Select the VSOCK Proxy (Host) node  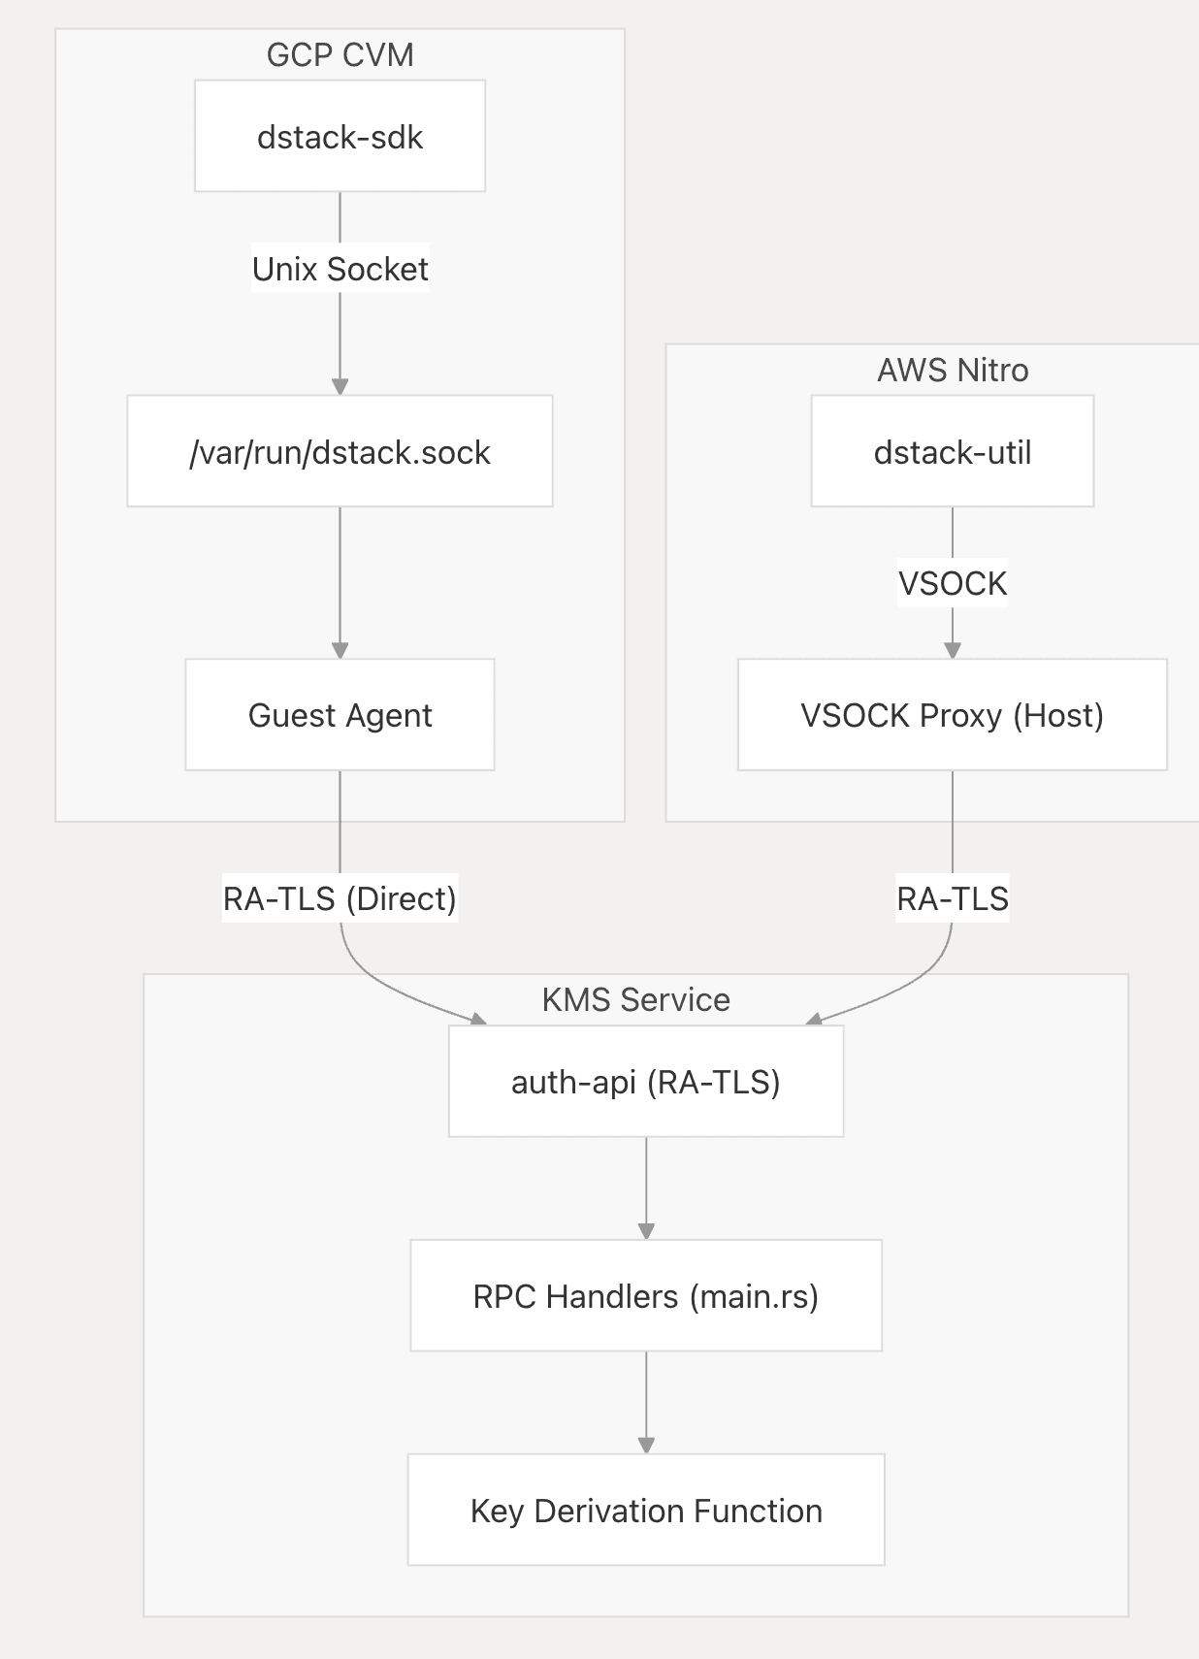952,715
